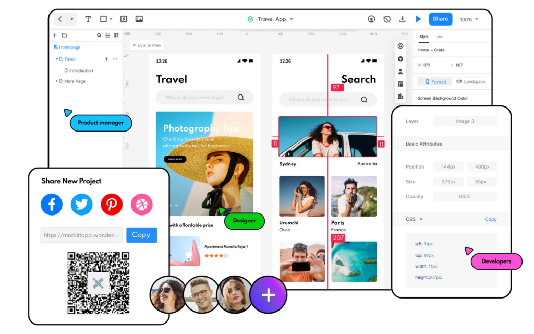Screen dimensions: 534x334
Task: Click the Opacity 100% field
Action: coord(465,196)
